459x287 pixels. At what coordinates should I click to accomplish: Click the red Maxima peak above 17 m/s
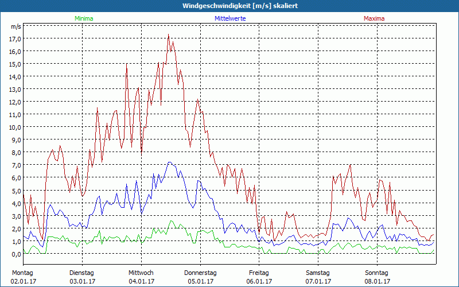point(168,35)
